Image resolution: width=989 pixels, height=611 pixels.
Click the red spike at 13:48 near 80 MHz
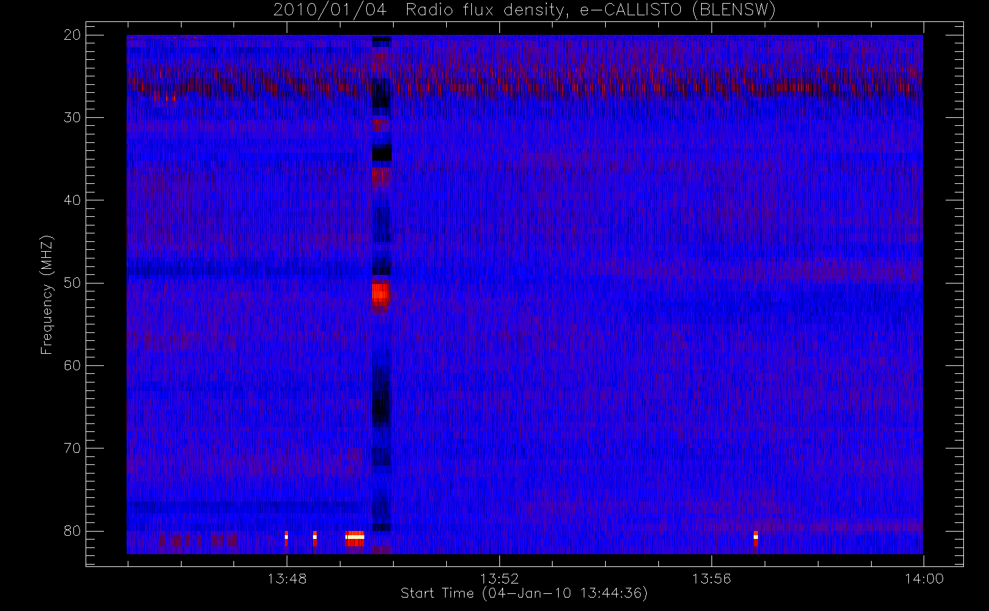point(286,538)
